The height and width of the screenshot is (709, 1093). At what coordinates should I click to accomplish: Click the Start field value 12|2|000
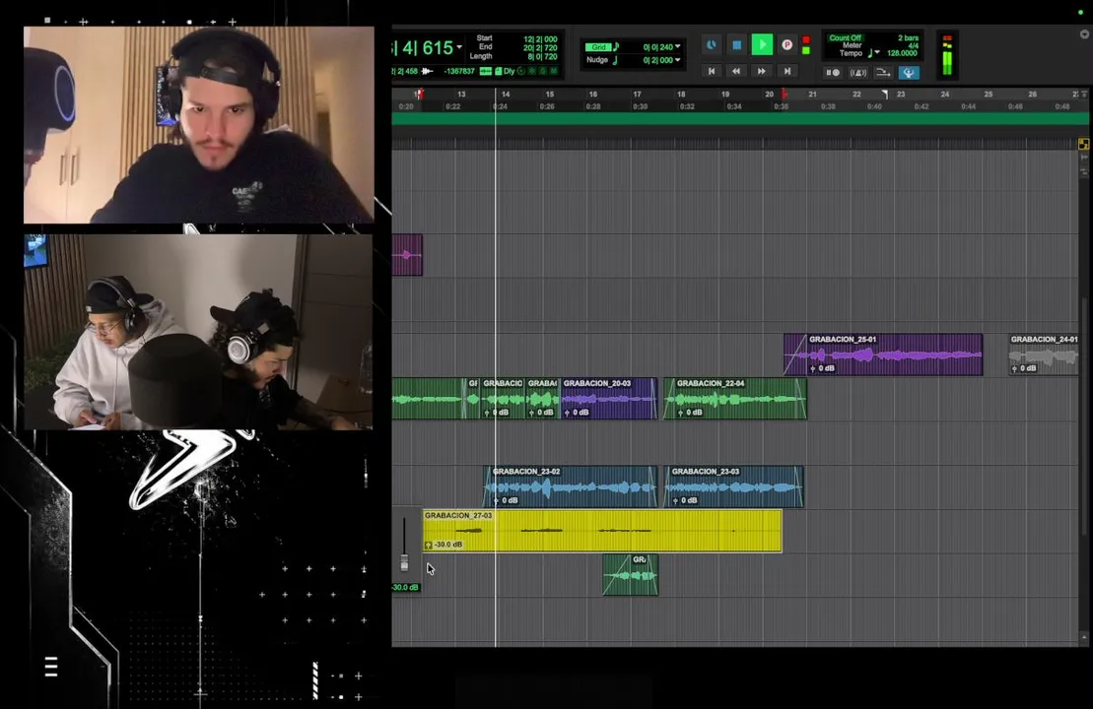pyautogui.click(x=540, y=39)
